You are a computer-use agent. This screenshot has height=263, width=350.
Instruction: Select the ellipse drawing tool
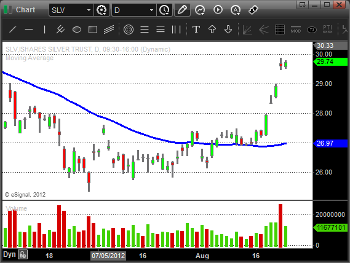click(x=77, y=29)
